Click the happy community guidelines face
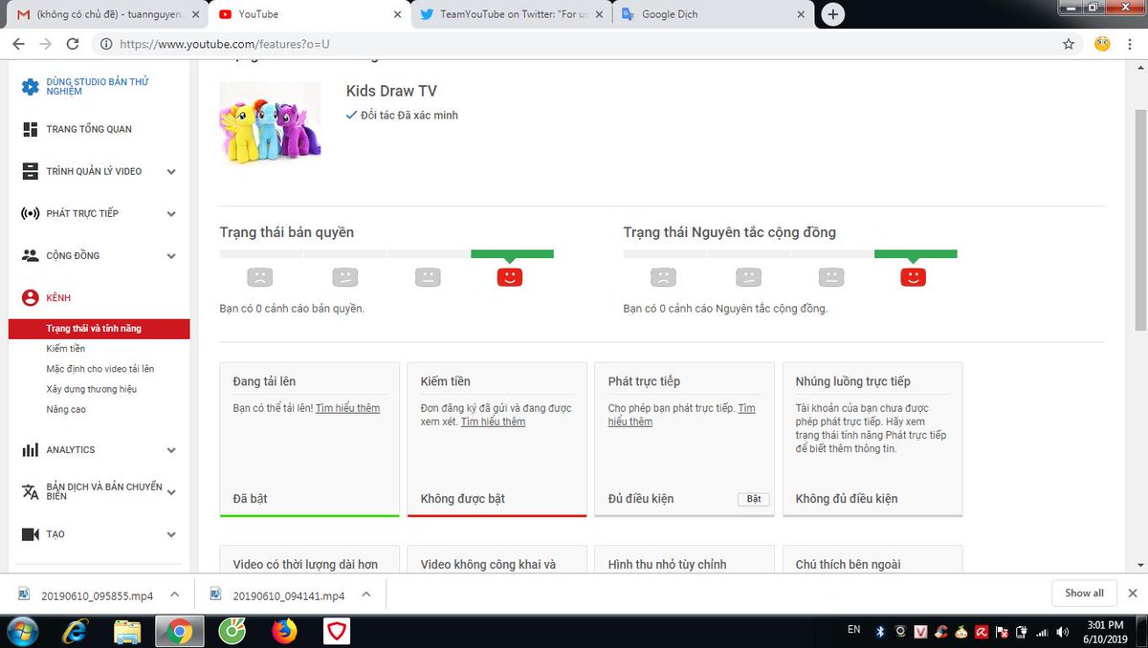1148x648 pixels. (x=914, y=277)
